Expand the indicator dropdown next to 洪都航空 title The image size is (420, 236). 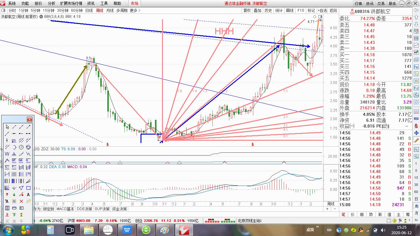point(41,17)
